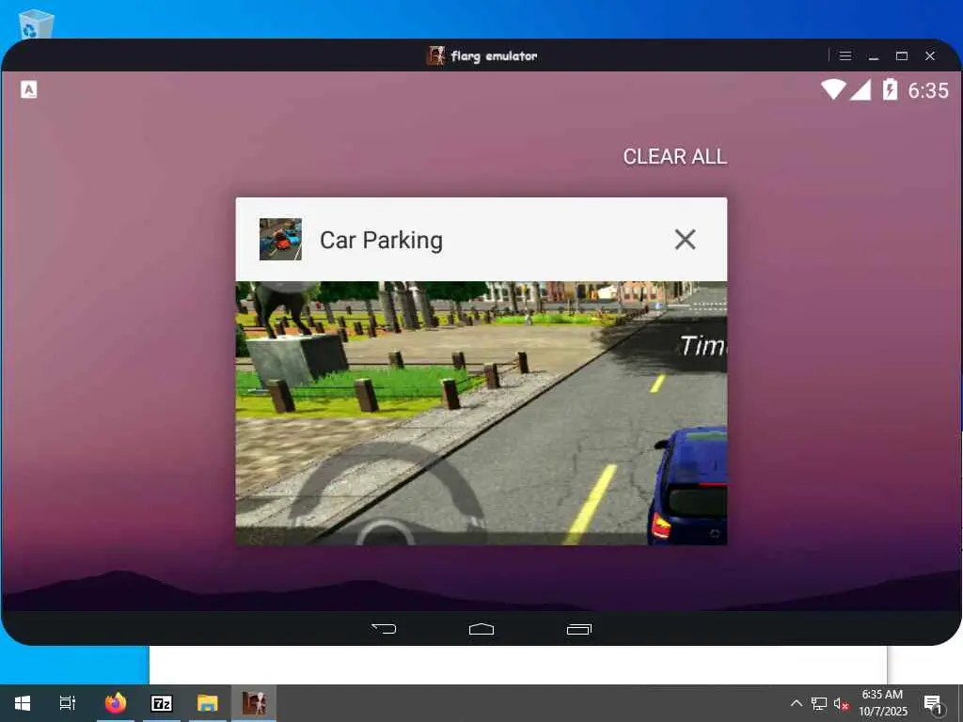Tap the keyboard input indicator icon in the status bar
Screen dimensions: 963x722
[29, 89]
